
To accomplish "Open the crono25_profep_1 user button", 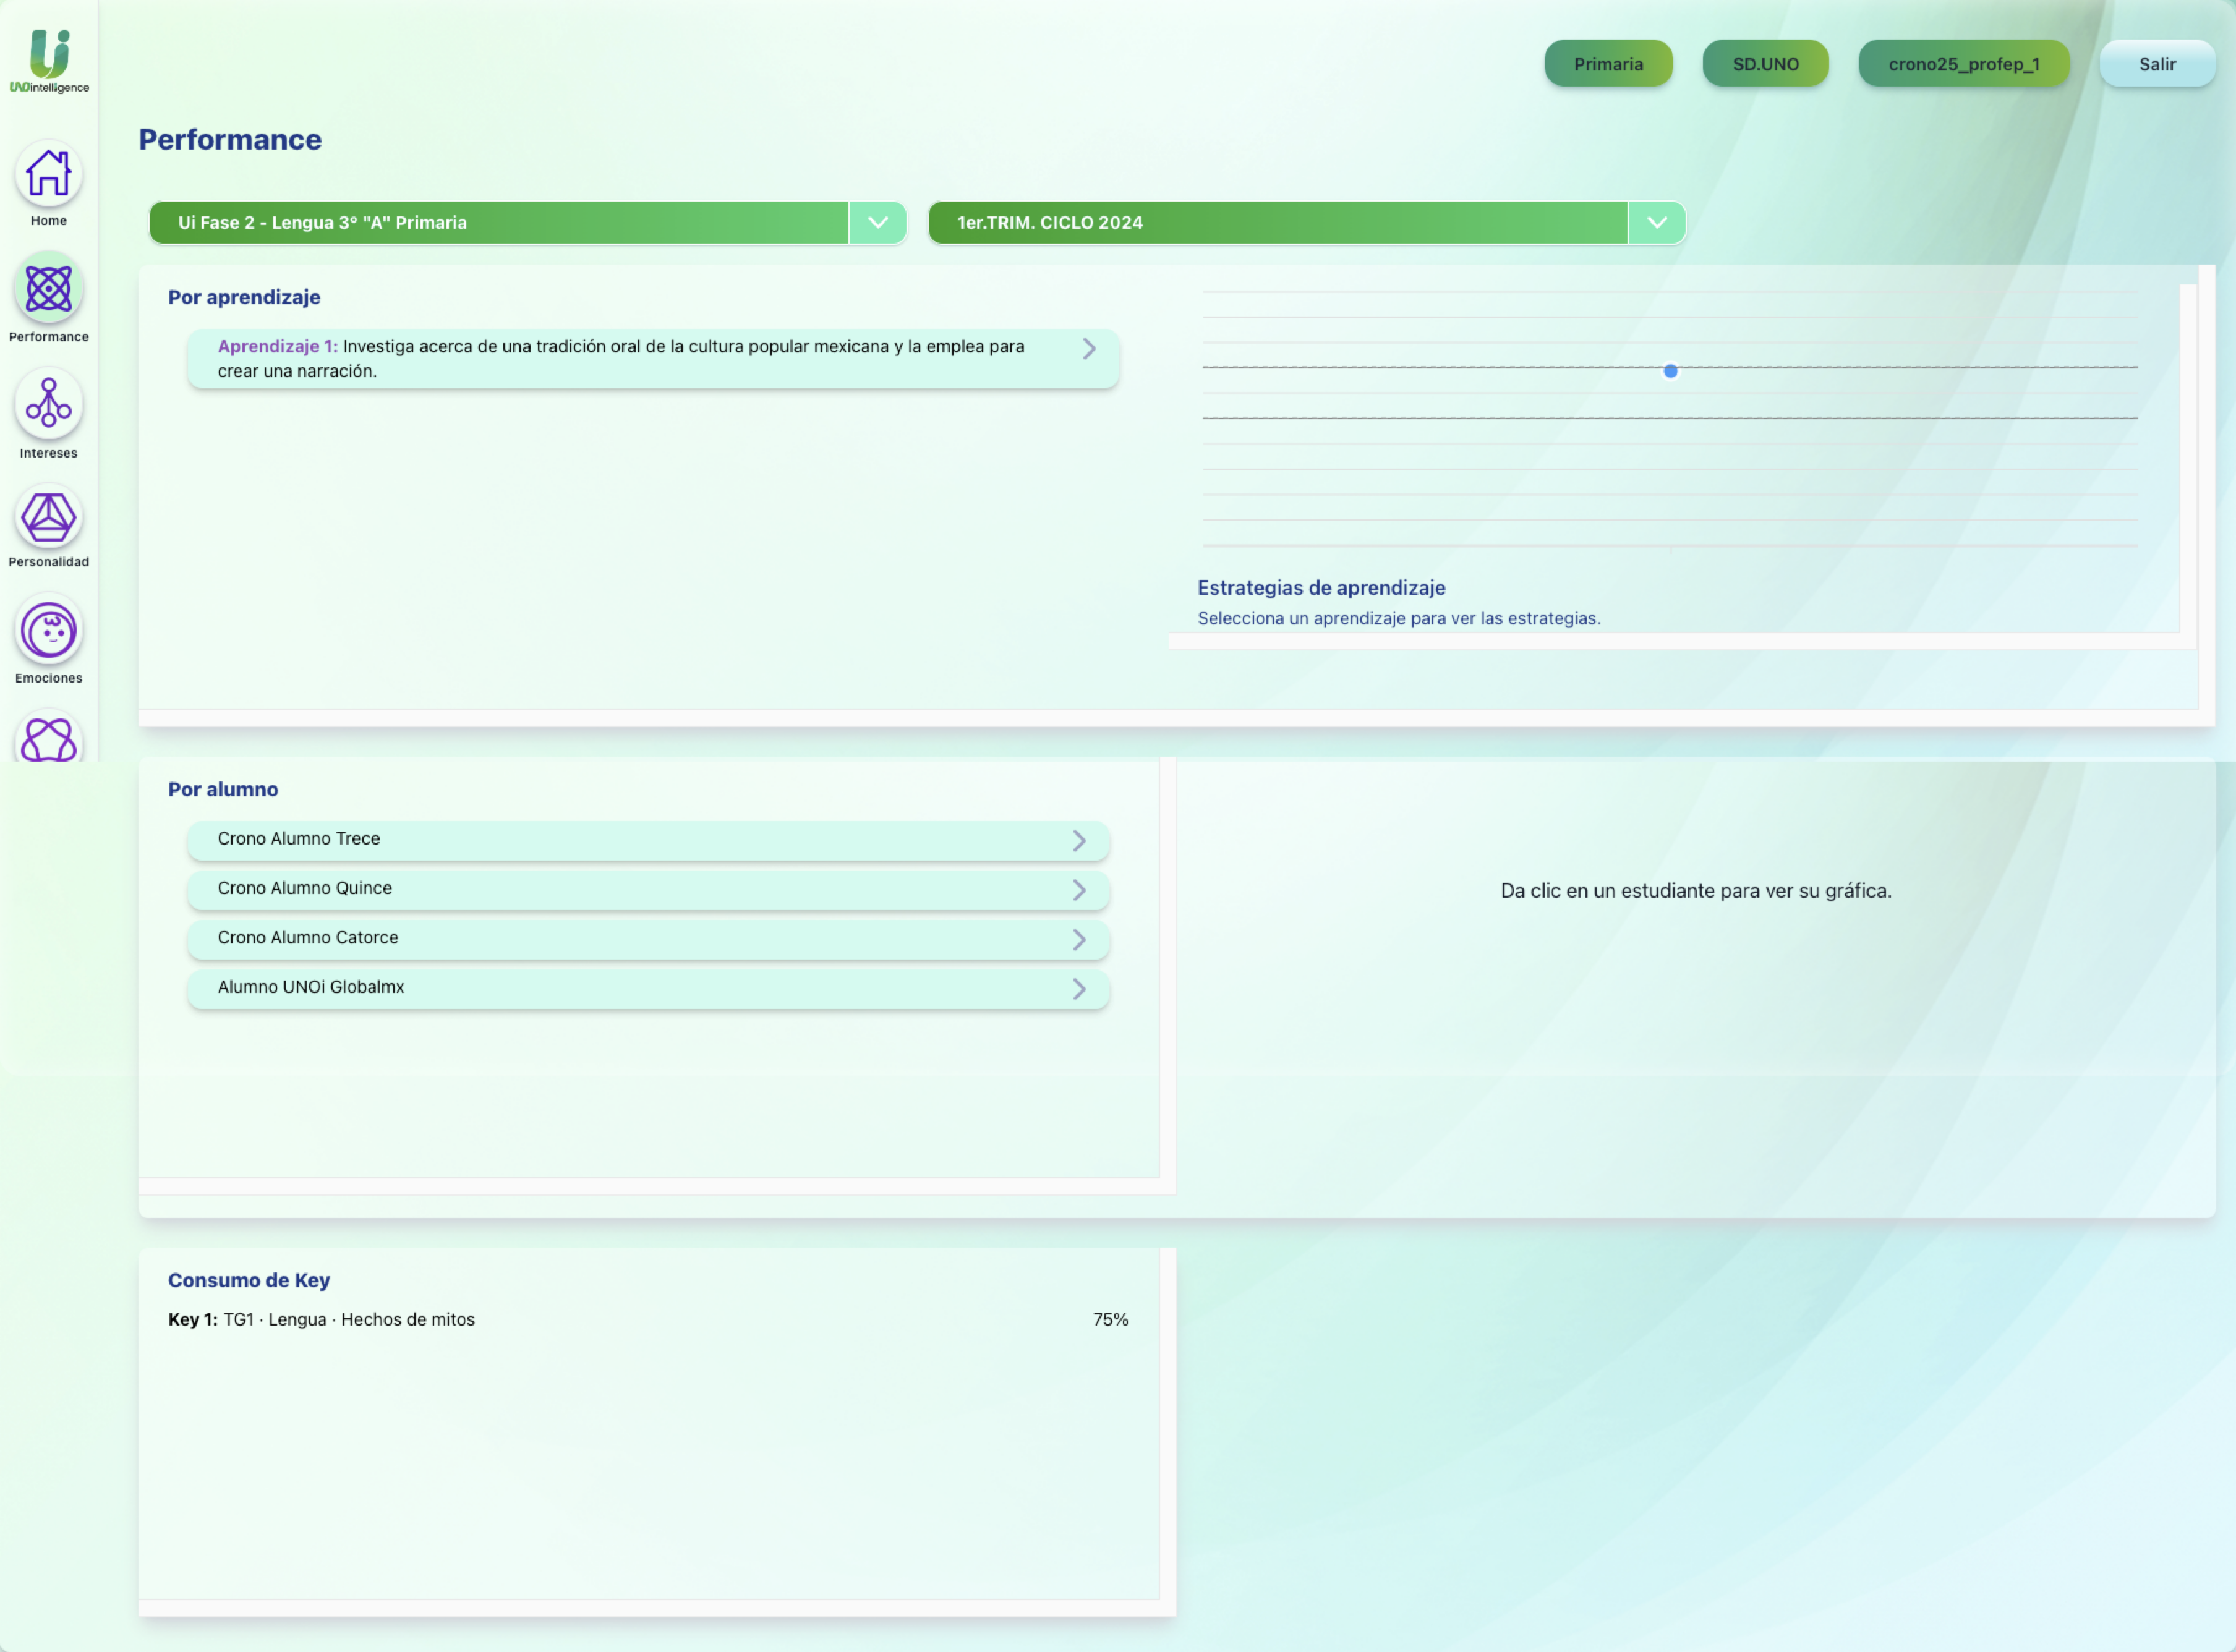I will click(x=1963, y=64).
